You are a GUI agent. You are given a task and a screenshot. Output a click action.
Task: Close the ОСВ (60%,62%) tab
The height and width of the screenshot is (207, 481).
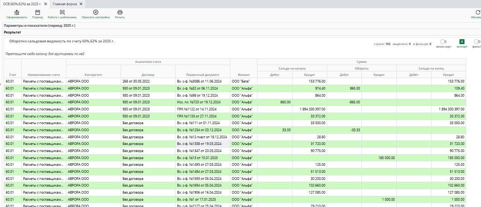click(x=45, y=4)
